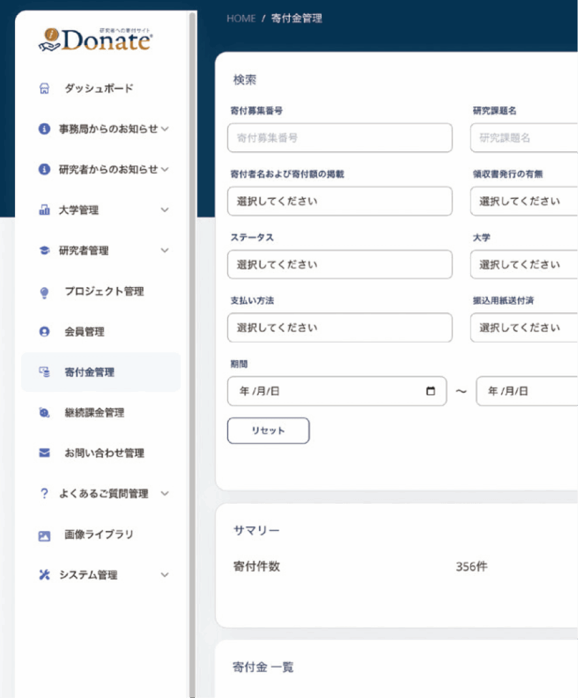This screenshot has height=698, width=578.
Task: Open the 寄付者名および寄付額の掲載 dropdown
Action: coord(339,202)
